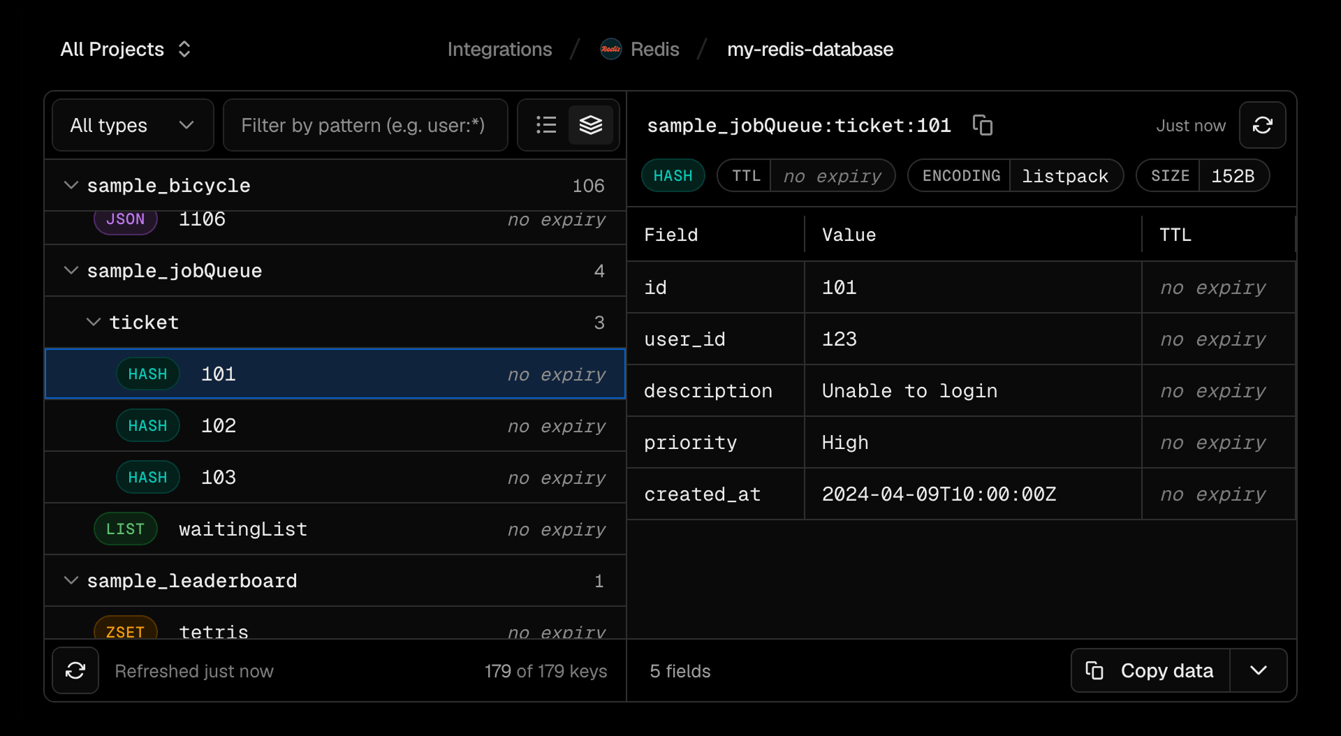This screenshot has height=736, width=1341.
Task: Select HASH key 101
Action: pyautogui.click(x=335, y=374)
